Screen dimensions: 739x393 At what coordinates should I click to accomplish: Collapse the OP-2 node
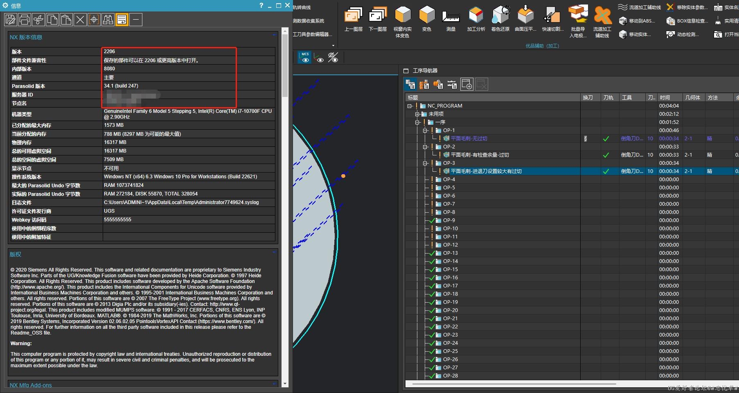[x=425, y=147]
